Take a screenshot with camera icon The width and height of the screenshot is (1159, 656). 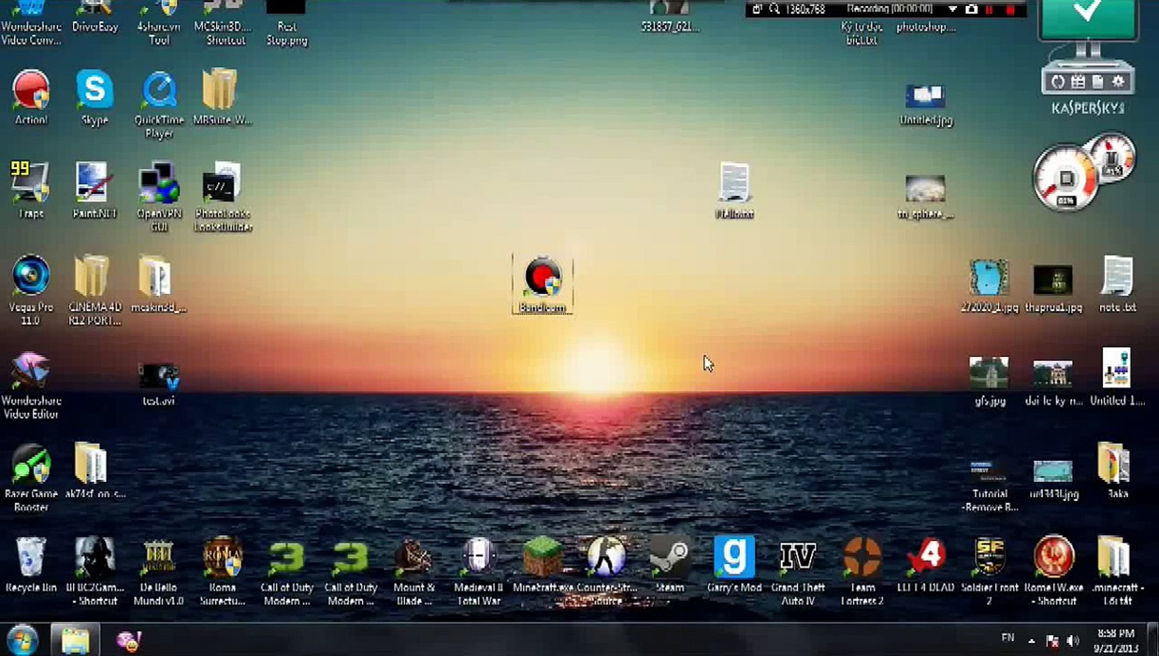(971, 9)
